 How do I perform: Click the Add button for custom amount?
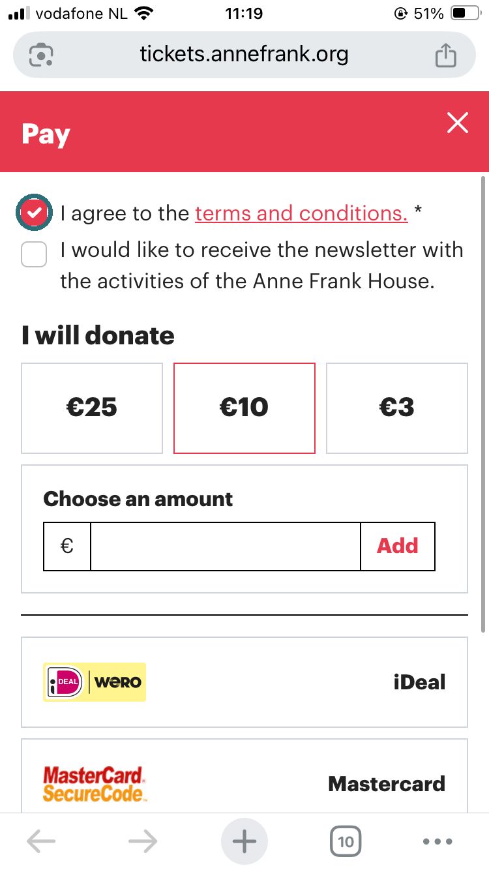(x=398, y=546)
